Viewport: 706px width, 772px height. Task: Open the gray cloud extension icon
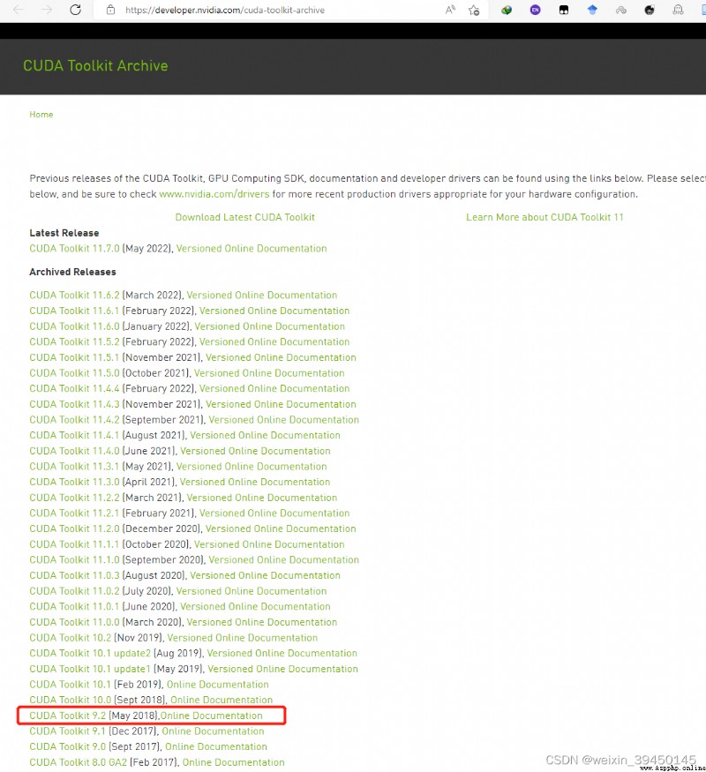(x=620, y=10)
